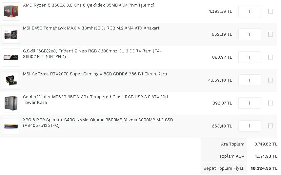Image resolution: width=281 pixels, height=175 pixels.
Task: Mark the RTX2070 Super Gaming X checkbox
Action: click(271, 80)
